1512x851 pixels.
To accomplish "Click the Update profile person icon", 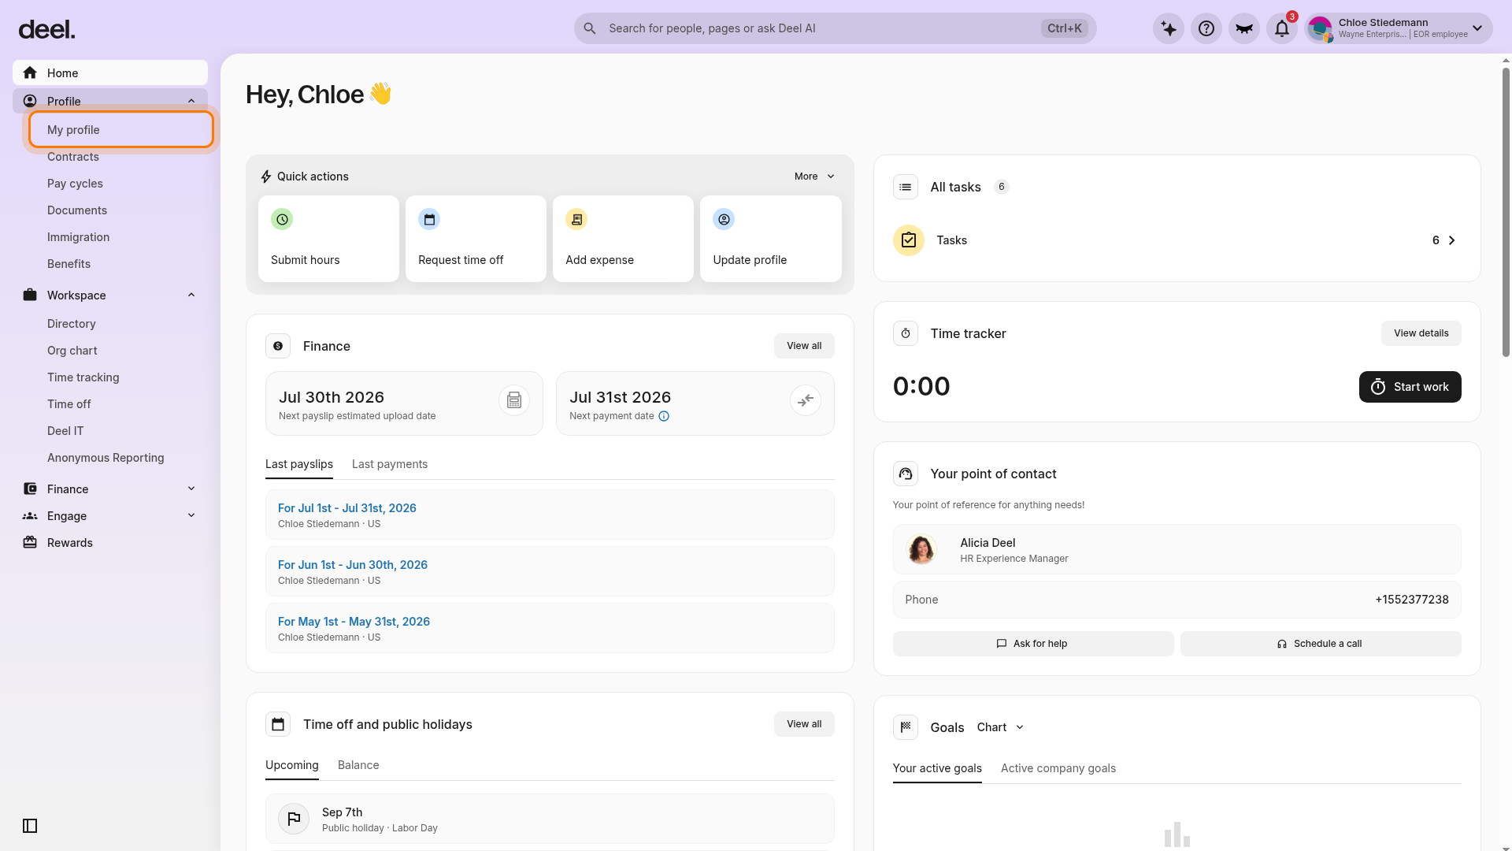I will tap(724, 219).
